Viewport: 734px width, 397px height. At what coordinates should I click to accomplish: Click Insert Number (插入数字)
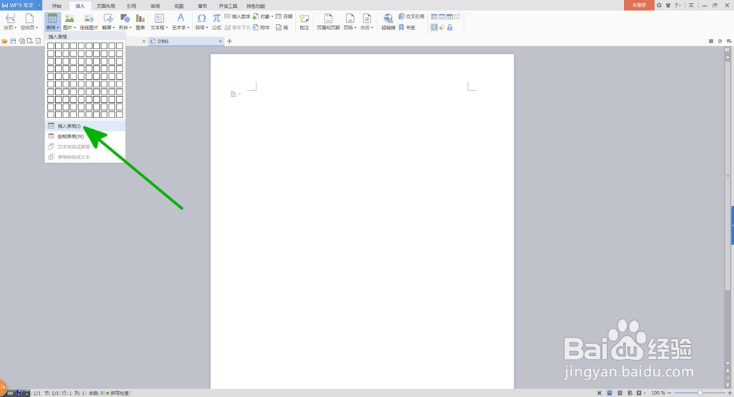tap(237, 16)
